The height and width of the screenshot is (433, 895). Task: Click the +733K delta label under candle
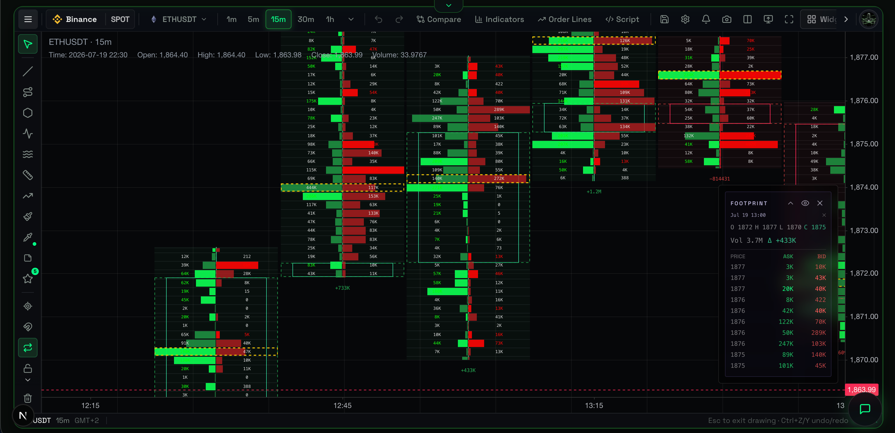click(342, 288)
